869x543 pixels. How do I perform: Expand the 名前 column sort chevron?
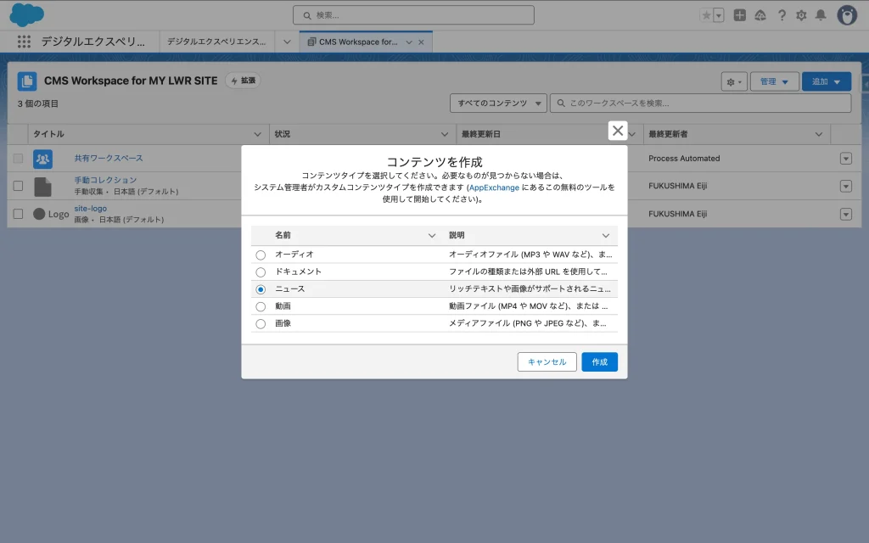point(432,236)
